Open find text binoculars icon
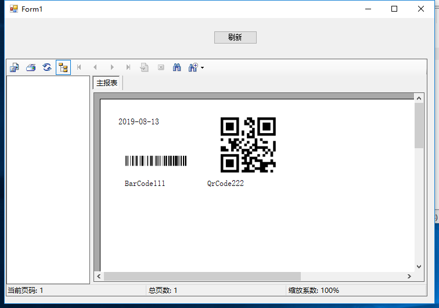Image resolution: width=439 pixels, height=308 pixels. coord(177,67)
